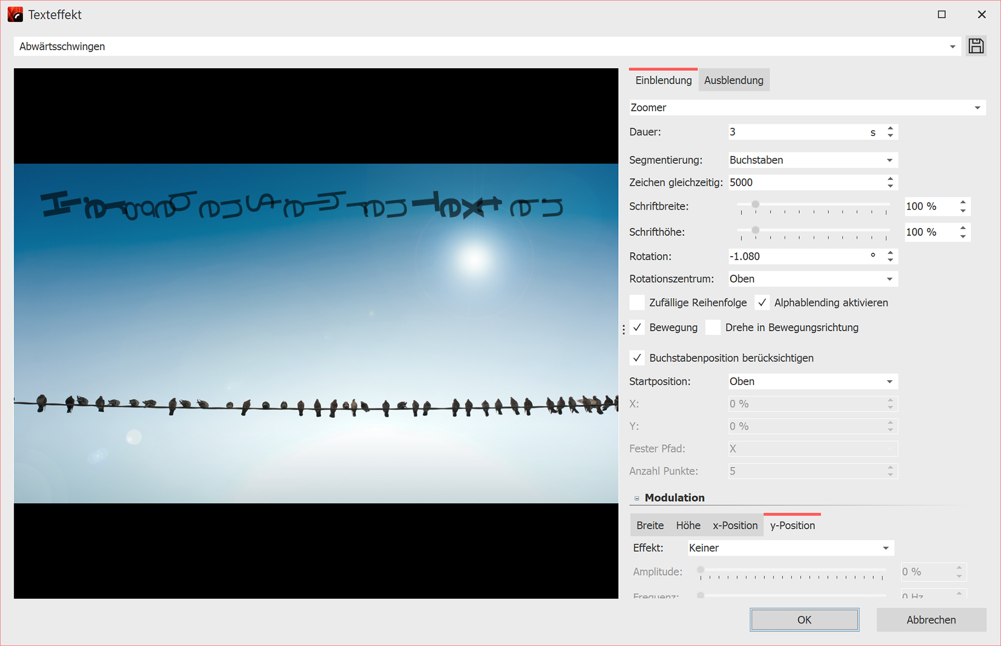Increase the Schriftbreite percentage stepper
Image resolution: width=1001 pixels, height=646 pixels.
(962, 203)
